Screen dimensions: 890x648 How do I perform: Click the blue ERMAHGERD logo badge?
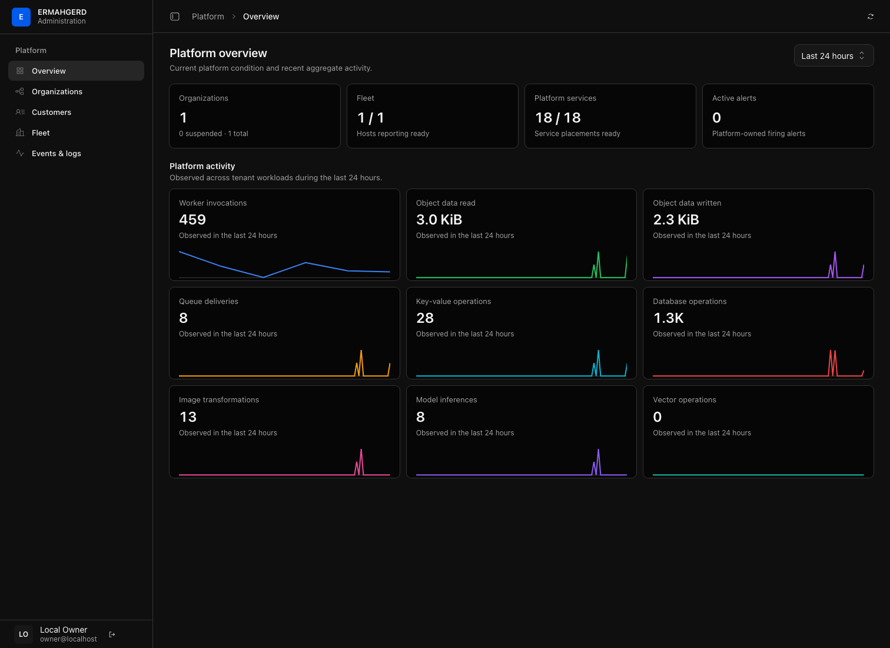pyautogui.click(x=21, y=16)
